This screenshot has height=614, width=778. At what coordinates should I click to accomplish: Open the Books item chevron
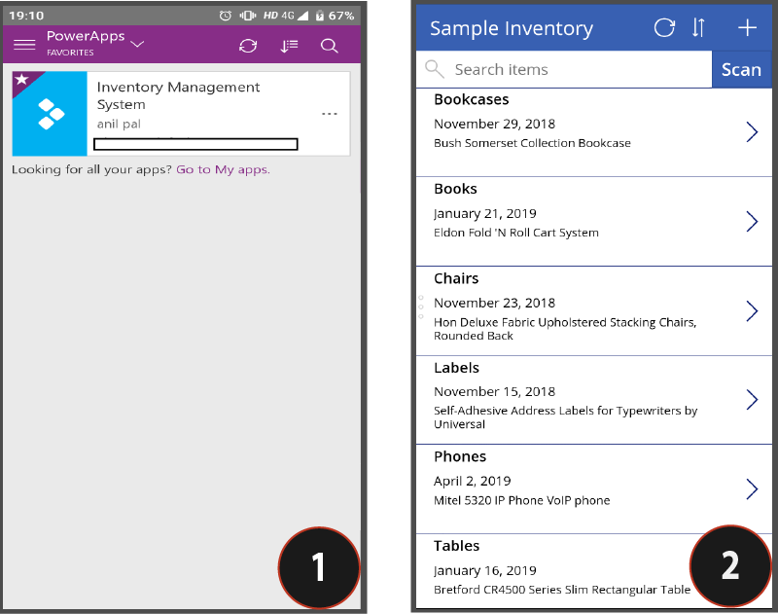coord(752,222)
